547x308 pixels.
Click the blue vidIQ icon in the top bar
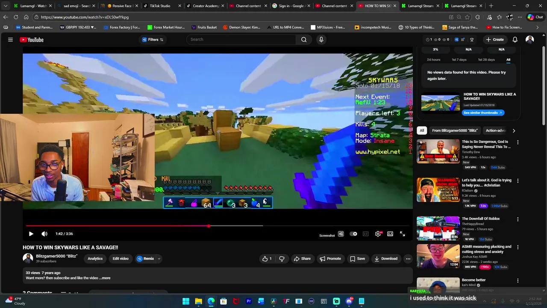(456, 39)
